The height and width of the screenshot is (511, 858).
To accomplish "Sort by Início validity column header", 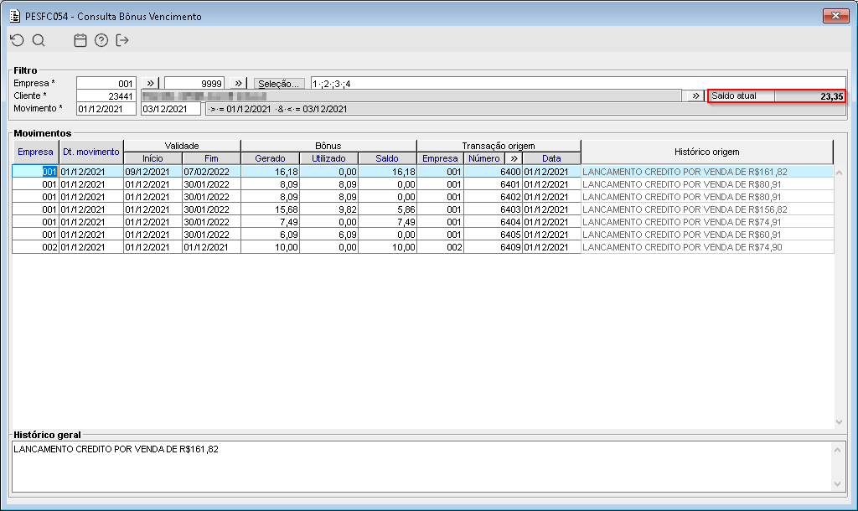I will pos(152,158).
